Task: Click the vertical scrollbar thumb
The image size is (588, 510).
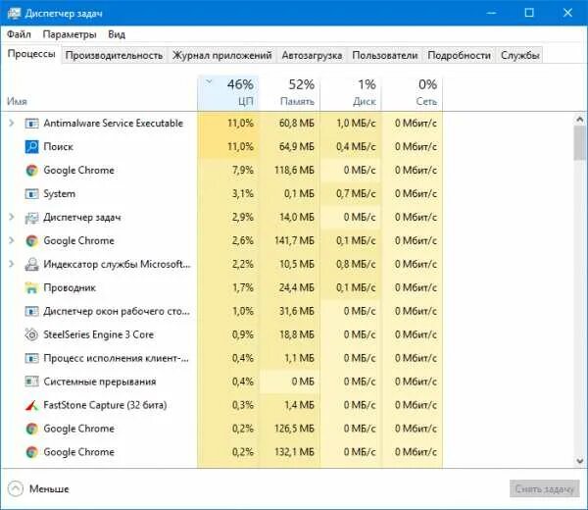Action: pyautogui.click(x=580, y=143)
